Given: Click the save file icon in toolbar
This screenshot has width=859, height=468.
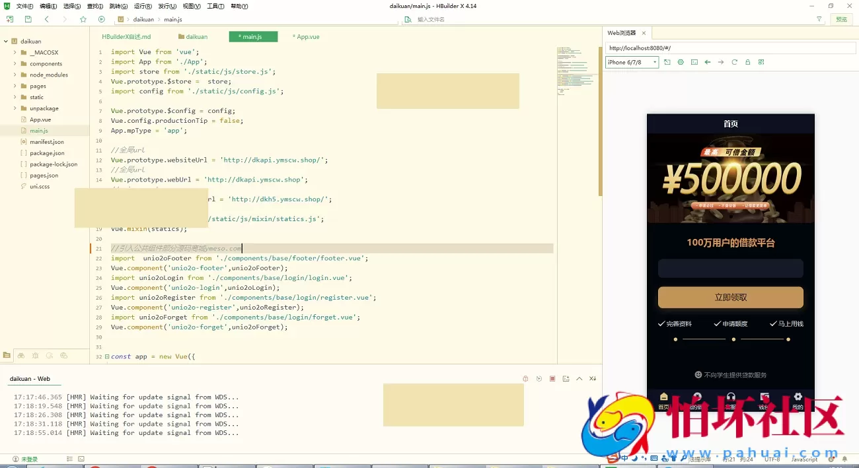Looking at the screenshot, I should coord(28,19).
